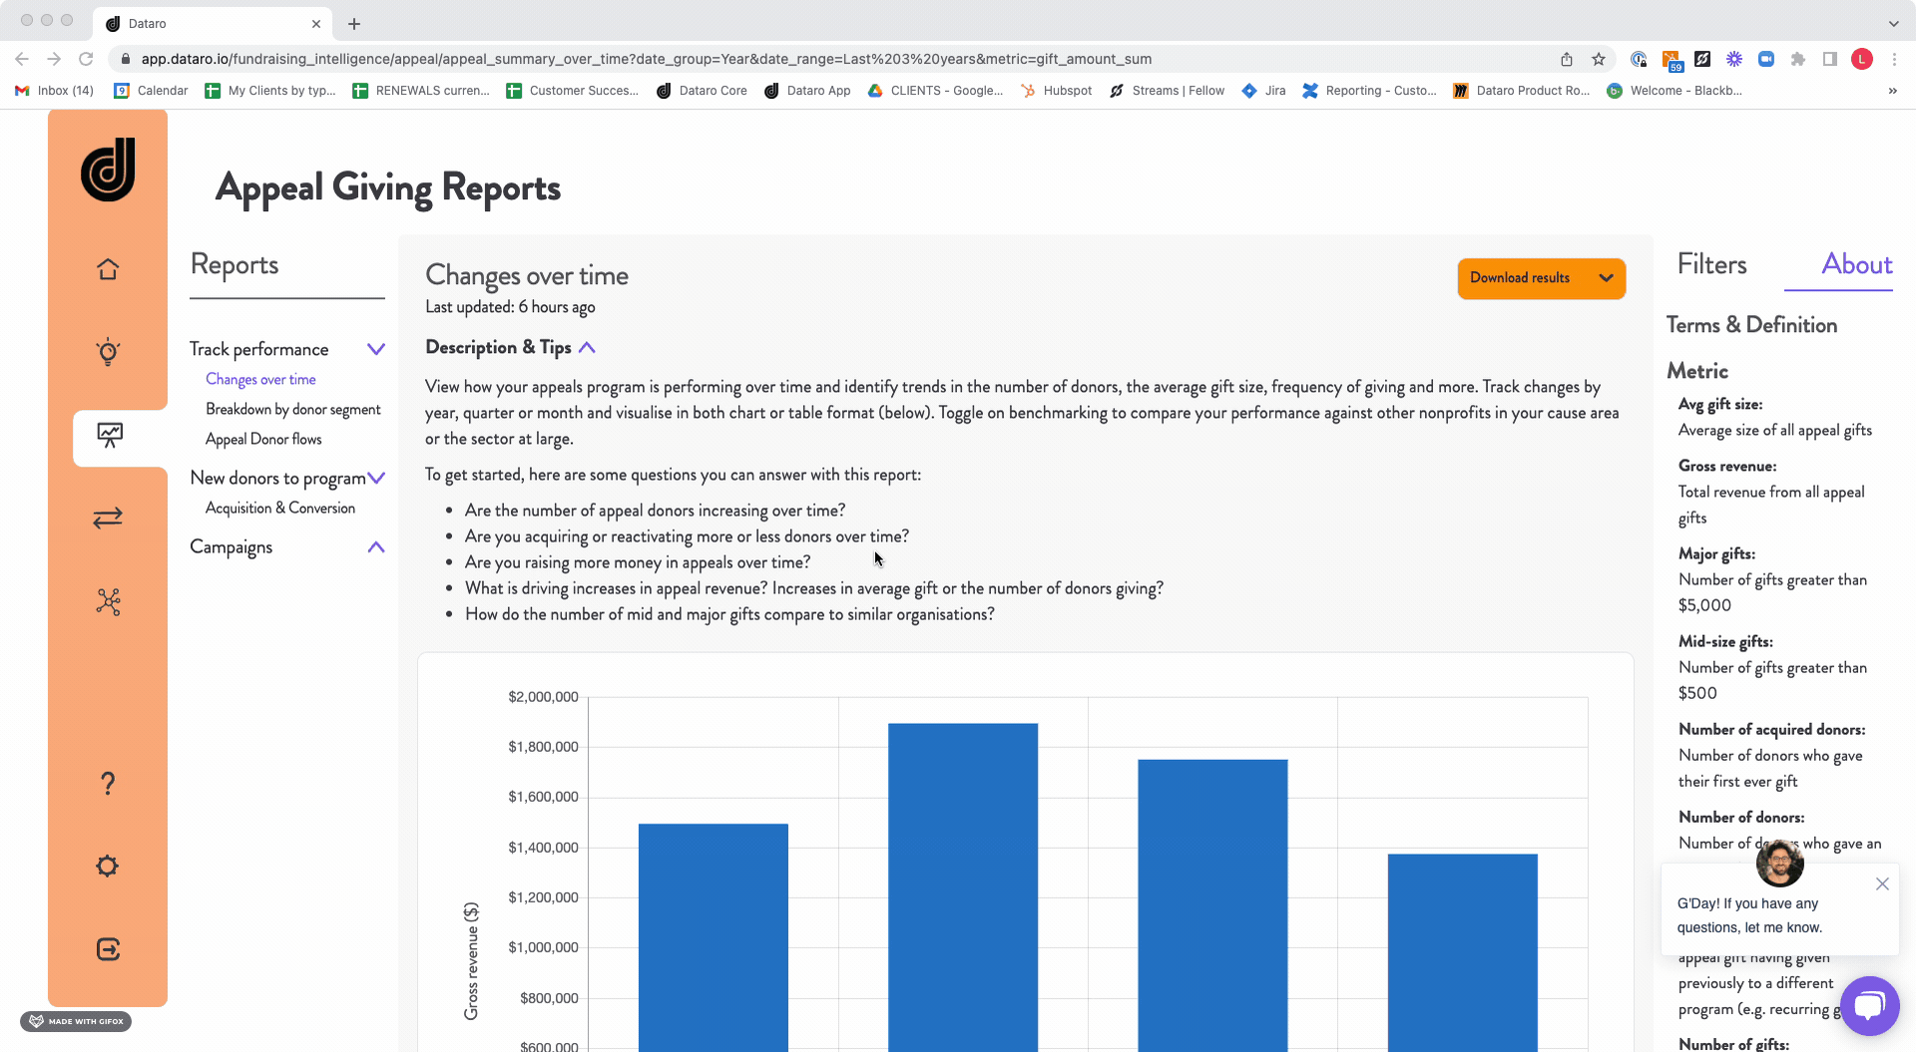This screenshot has width=1916, height=1052.
Task: Click the Dataro logo at sidebar top
Action: pyautogui.click(x=108, y=170)
